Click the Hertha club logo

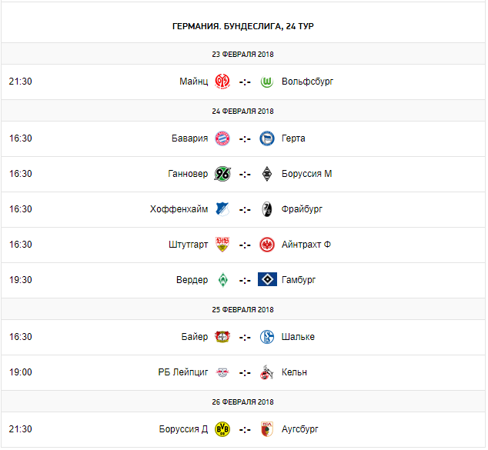pos(267,138)
